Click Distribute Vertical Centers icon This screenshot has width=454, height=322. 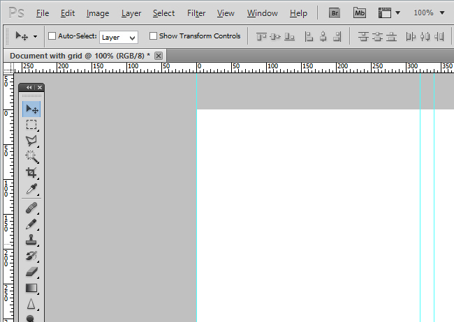[377, 37]
